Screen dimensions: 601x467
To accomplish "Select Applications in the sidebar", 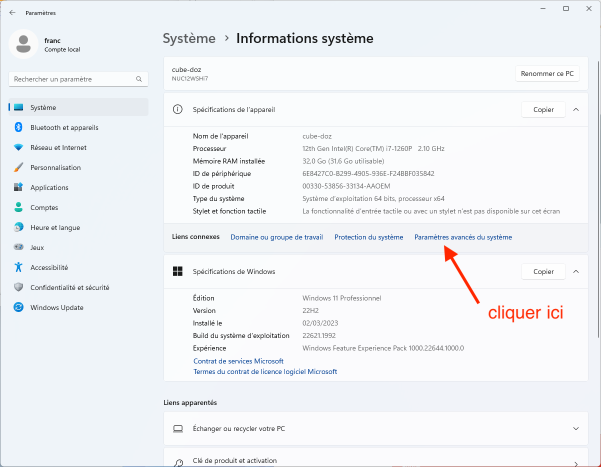I will (x=49, y=187).
